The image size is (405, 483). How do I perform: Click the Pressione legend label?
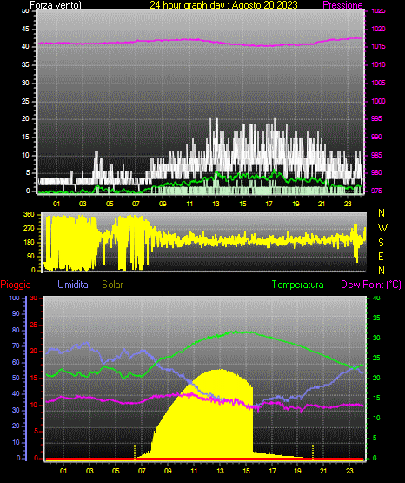(x=342, y=5)
